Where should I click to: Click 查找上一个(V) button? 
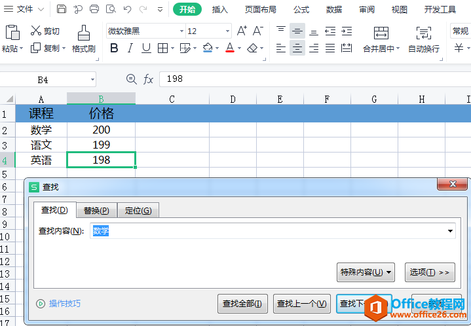pos(301,304)
